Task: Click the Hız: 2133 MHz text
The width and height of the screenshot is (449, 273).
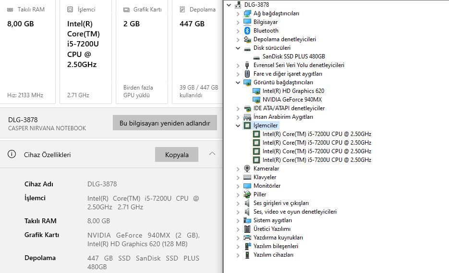Action: tap(25, 95)
